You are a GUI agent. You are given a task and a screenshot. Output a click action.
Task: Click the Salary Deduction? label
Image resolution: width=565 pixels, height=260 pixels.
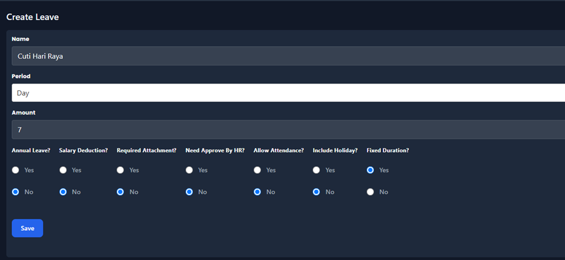(84, 150)
